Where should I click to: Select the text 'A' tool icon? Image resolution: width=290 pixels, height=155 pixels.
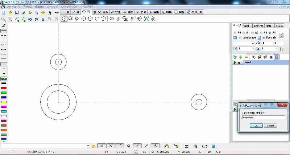point(50,13)
